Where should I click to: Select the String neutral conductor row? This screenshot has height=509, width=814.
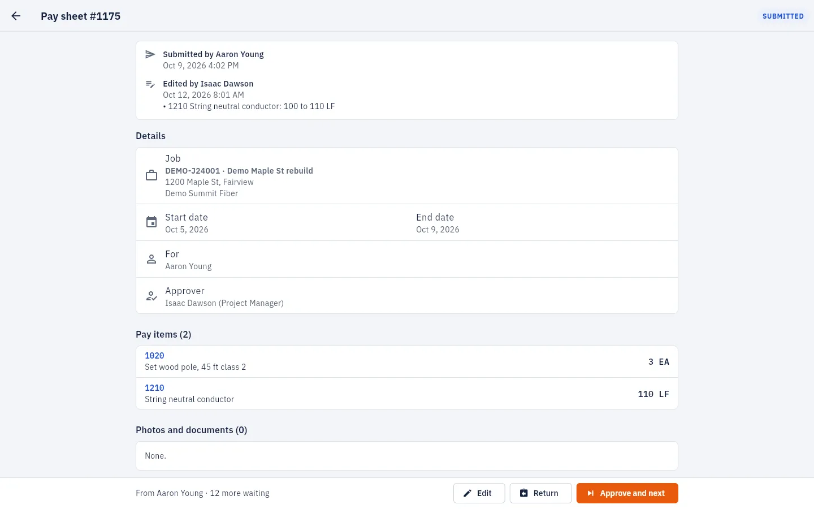407,394
